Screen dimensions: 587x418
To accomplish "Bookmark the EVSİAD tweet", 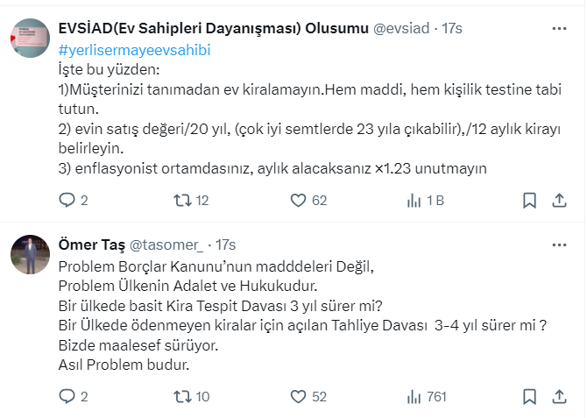I will coord(529,201).
